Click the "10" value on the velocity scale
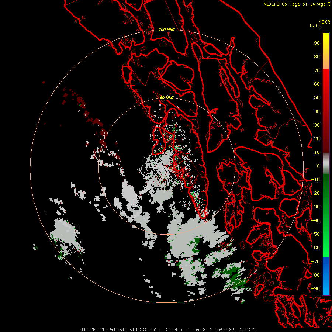The image size is (332, 332). [317, 152]
